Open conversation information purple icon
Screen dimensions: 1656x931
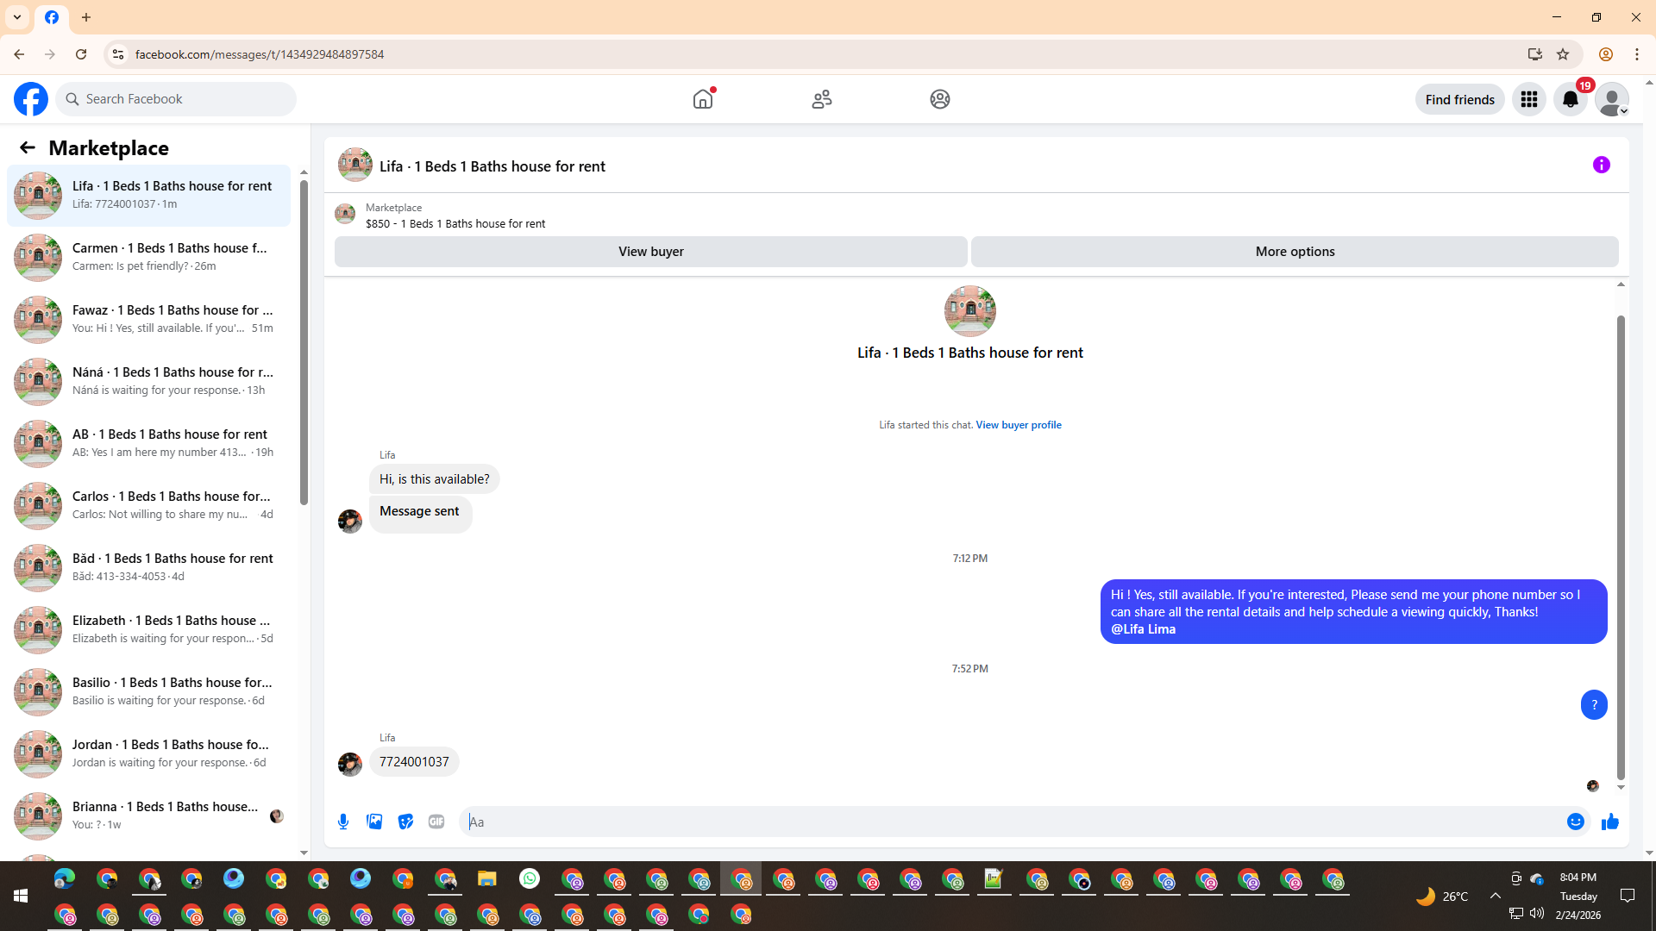coord(1601,165)
